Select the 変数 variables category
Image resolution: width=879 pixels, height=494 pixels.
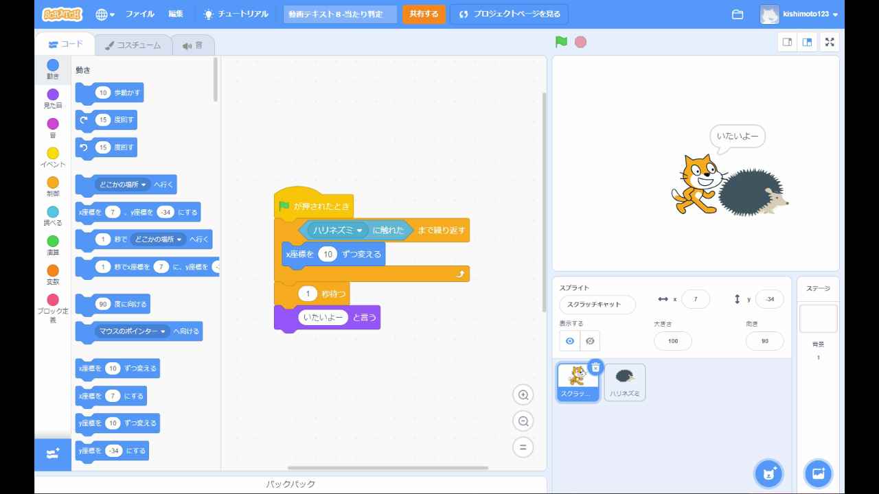point(53,275)
